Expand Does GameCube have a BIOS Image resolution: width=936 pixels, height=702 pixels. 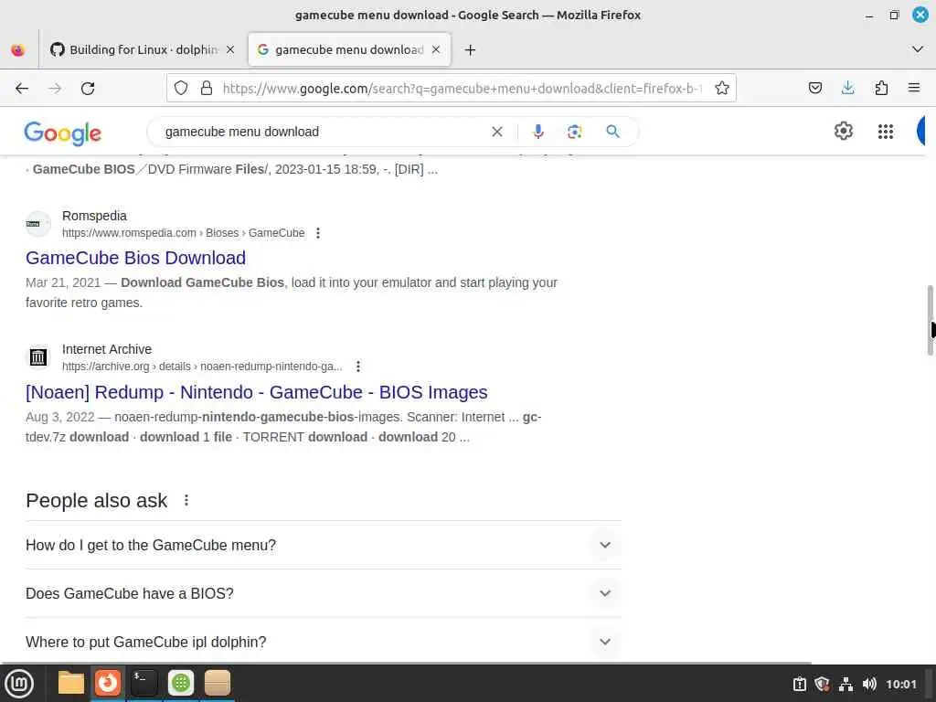[323, 593]
